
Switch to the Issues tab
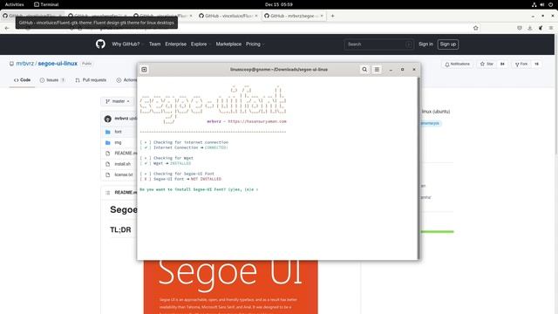point(52,80)
